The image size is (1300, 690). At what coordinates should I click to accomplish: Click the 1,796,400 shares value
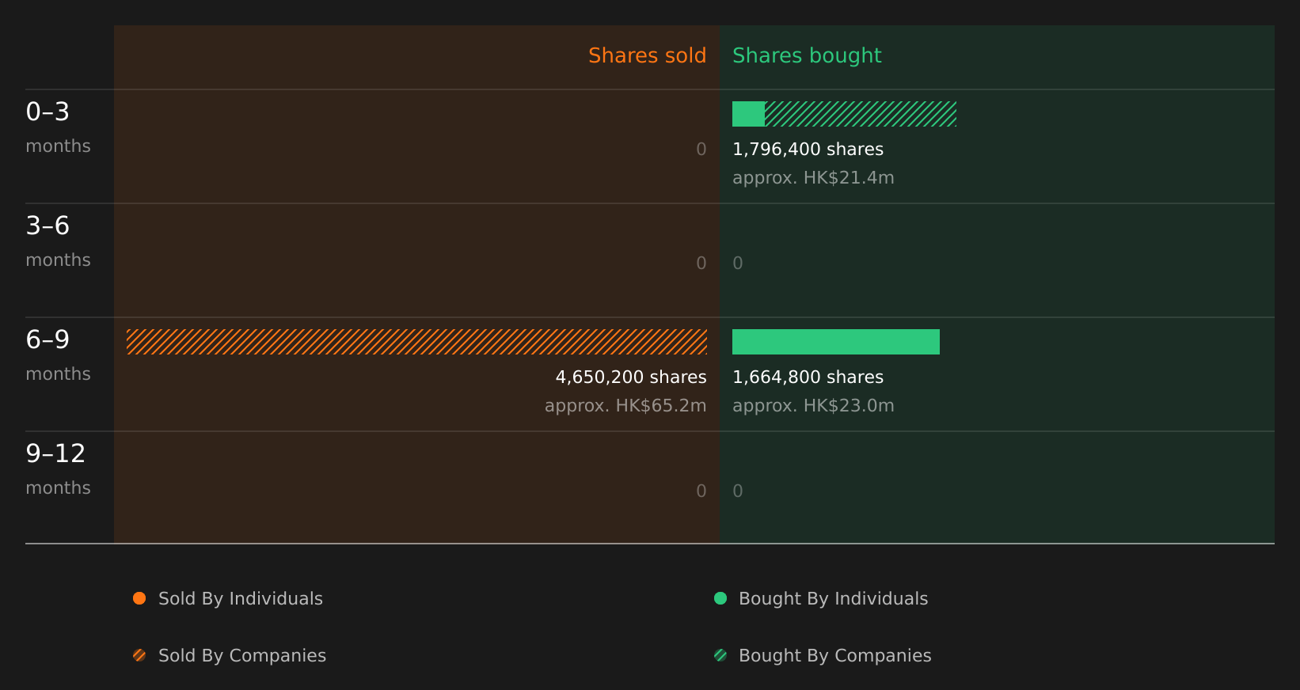pos(808,150)
